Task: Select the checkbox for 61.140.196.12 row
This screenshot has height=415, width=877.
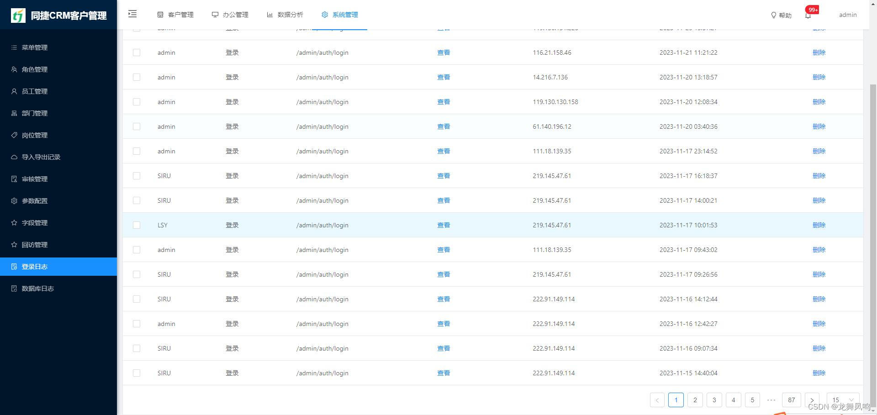Action: tap(137, 126)
